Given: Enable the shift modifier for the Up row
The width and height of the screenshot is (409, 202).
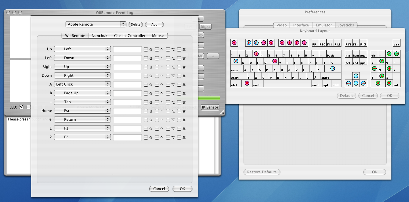Looking at the screenshot, I should 146,49.
